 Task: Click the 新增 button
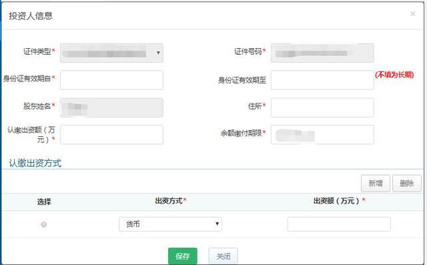(376, 184)
